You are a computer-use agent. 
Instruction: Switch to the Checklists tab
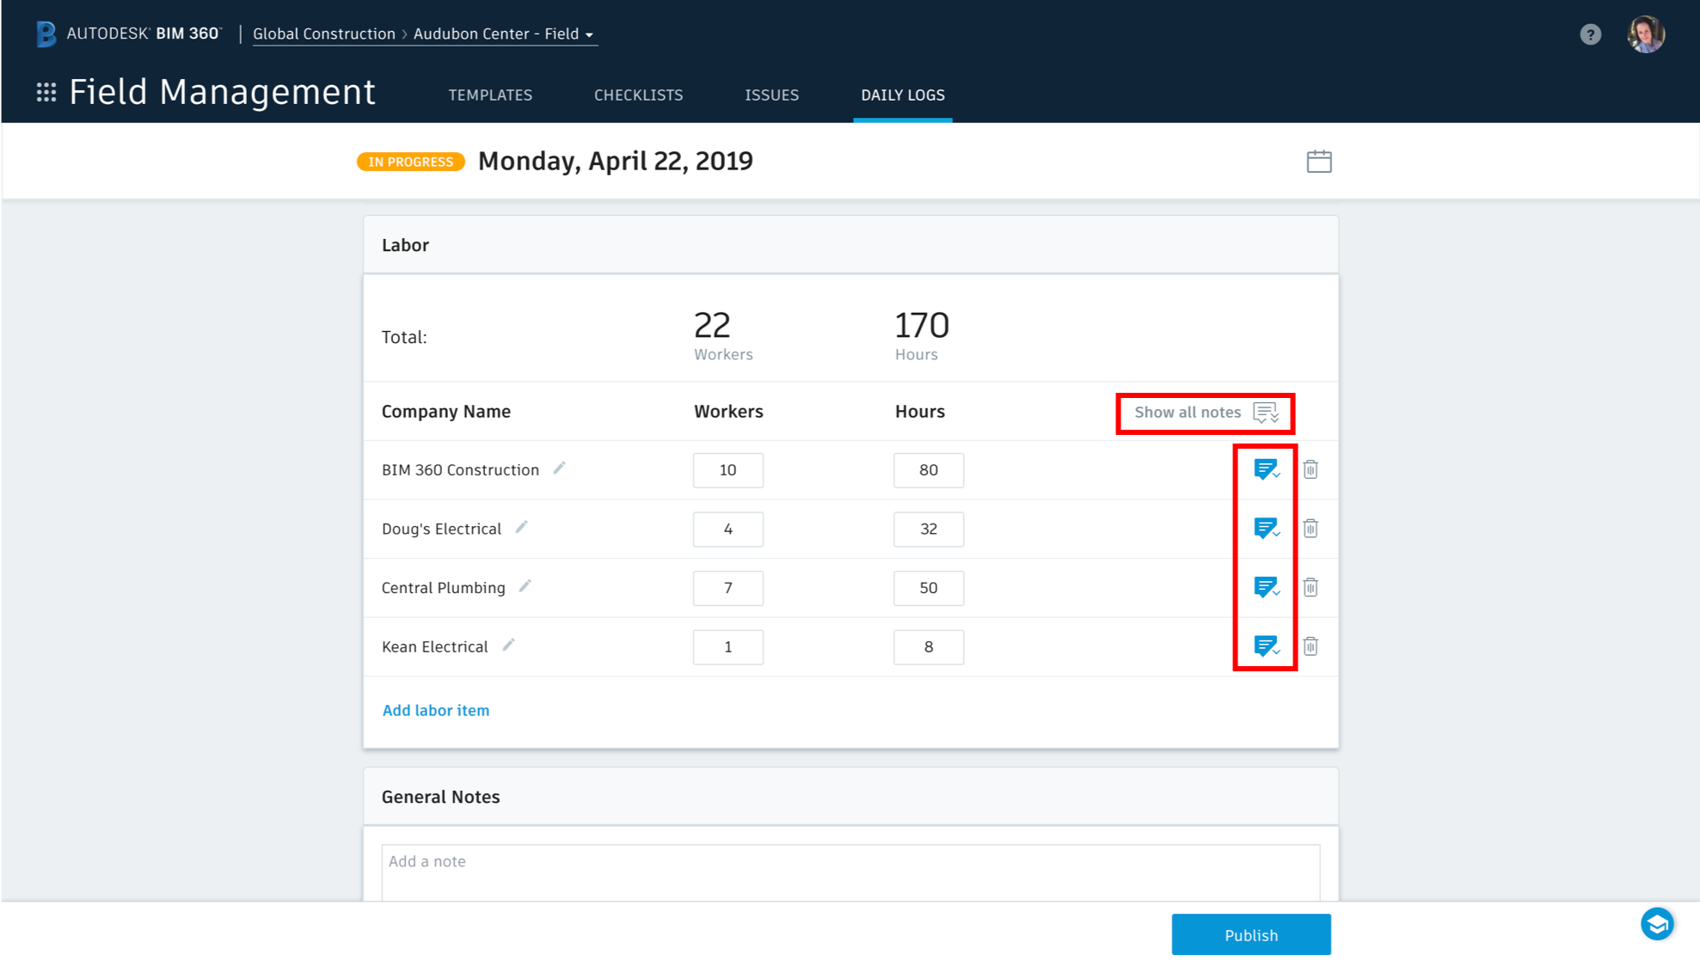click(638, 95)
